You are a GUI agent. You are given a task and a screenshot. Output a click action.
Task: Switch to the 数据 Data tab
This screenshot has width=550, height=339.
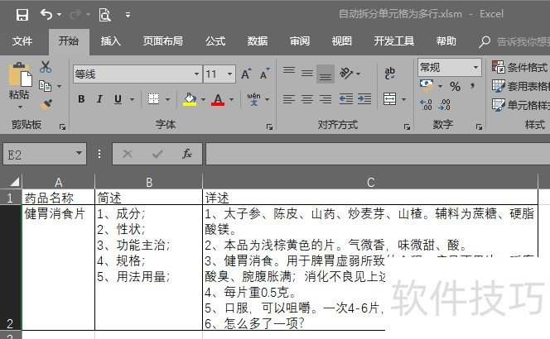(x=257, y=41)
